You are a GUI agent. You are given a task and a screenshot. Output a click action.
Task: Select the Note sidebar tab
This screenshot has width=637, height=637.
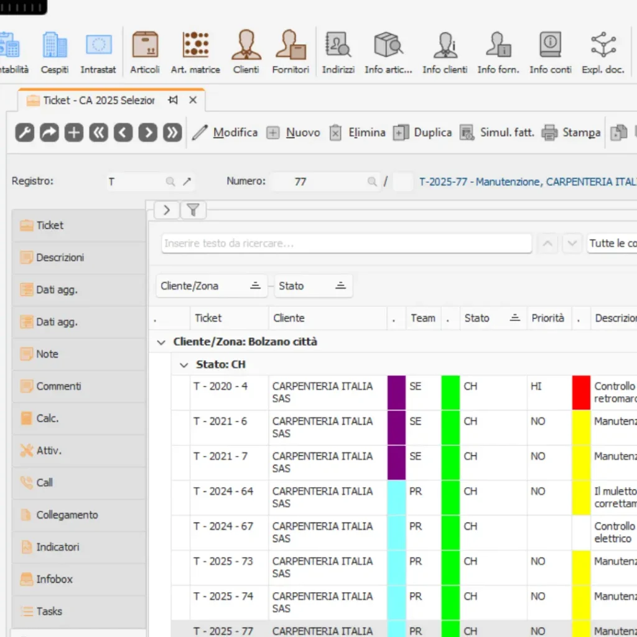pos(79,354)
